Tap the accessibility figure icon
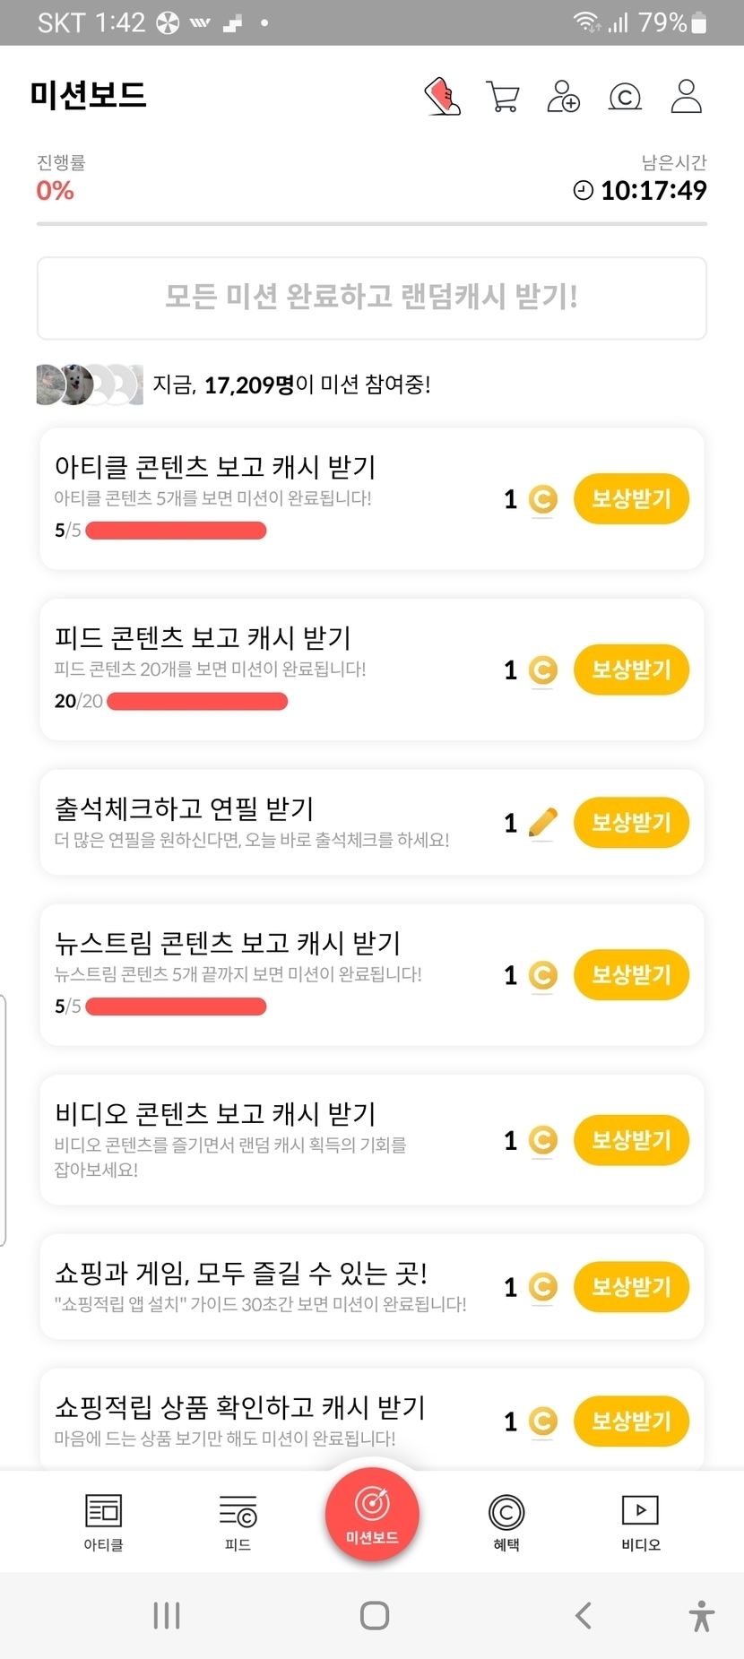744x1659 pixels. pyautogui.click(x=702, y=1615)
